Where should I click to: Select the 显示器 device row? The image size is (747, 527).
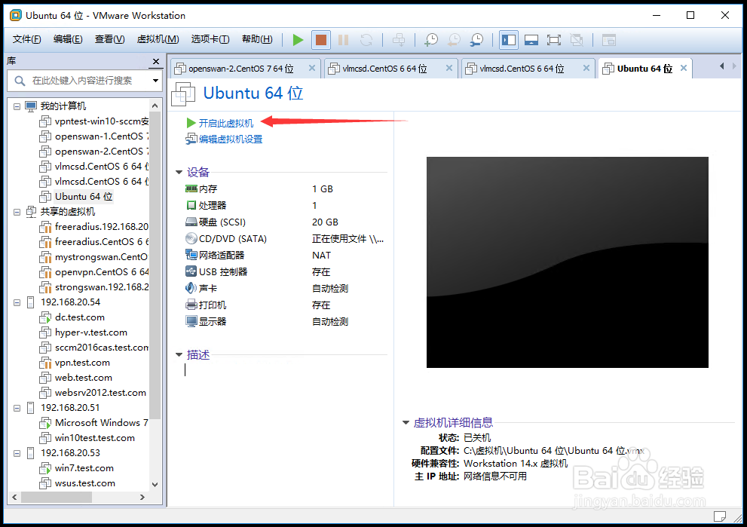click(284, 322)
